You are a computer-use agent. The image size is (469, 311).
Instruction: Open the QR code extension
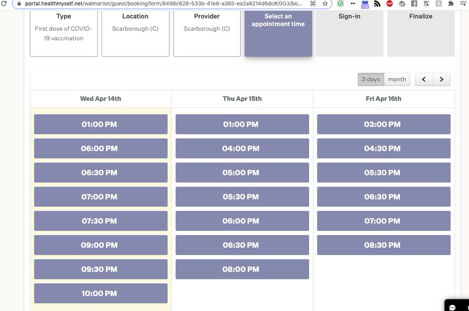click(x=426, y=4)
